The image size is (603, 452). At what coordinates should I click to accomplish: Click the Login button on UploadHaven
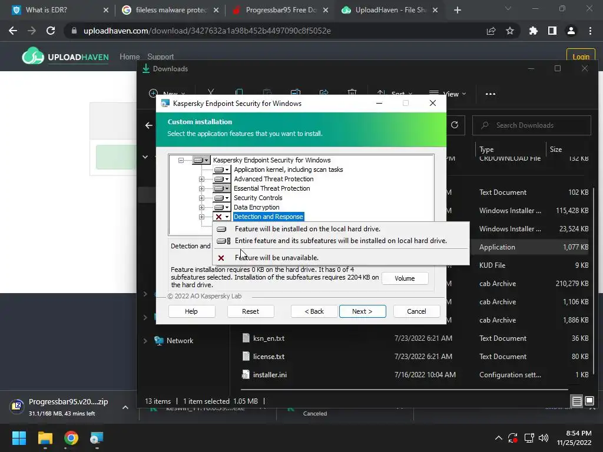pyautogui.click(x=581, y=56)
